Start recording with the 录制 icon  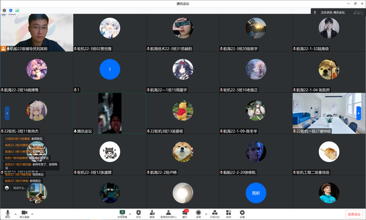(x=198, y=214)
